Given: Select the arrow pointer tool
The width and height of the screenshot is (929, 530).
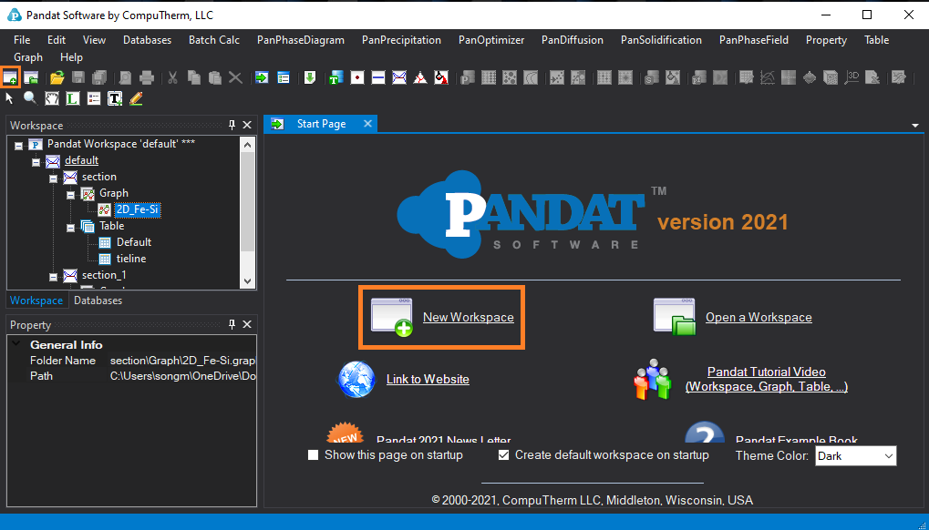Looking at the screenshot, I should tap(9, 98).
